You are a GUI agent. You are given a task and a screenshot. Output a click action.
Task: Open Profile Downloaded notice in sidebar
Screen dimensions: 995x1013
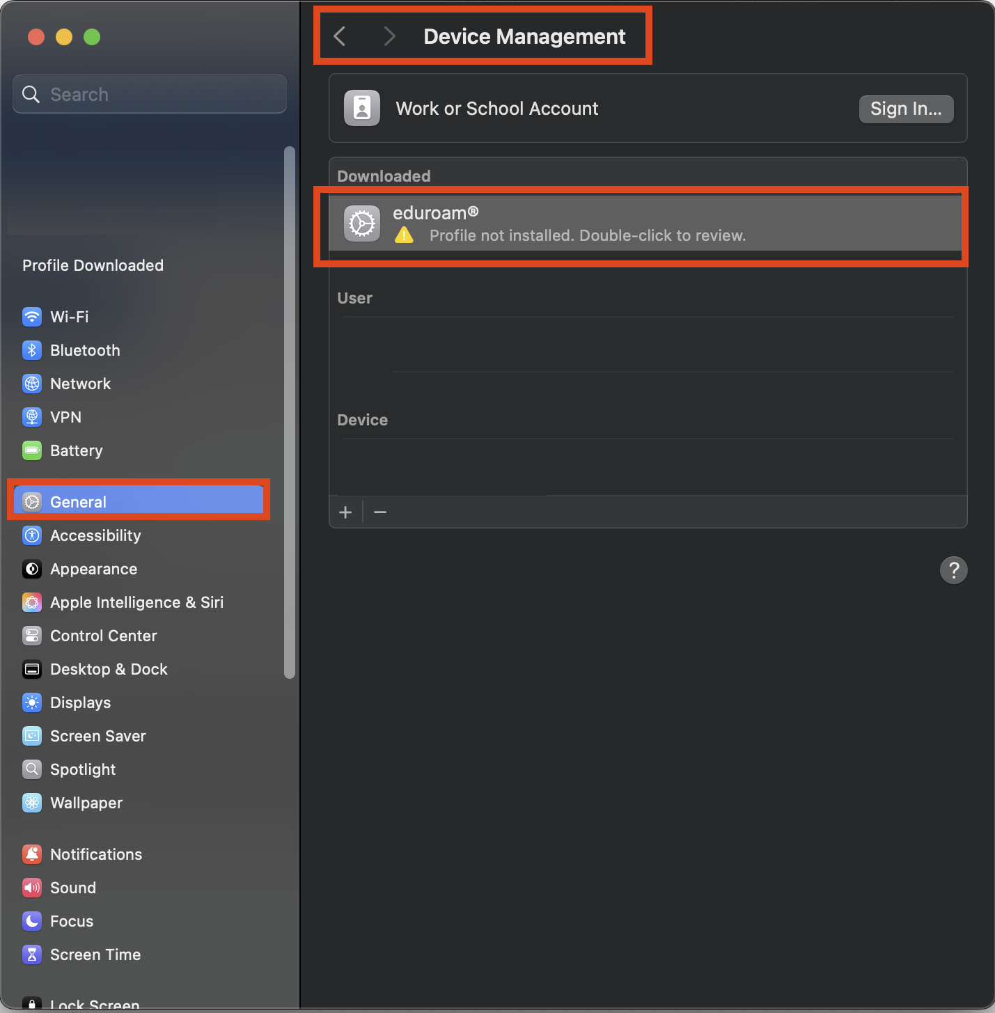(93, 265)
